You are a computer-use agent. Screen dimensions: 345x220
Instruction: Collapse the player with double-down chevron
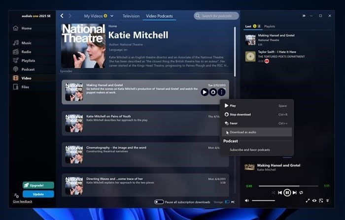(x=328, y=200)
